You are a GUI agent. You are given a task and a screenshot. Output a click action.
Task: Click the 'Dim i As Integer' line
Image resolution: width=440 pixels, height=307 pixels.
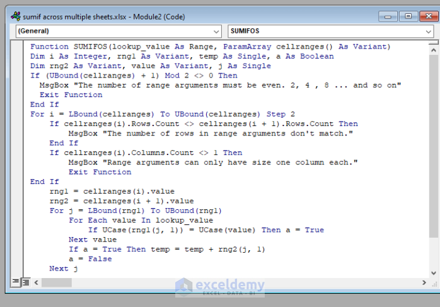point(182,56)
